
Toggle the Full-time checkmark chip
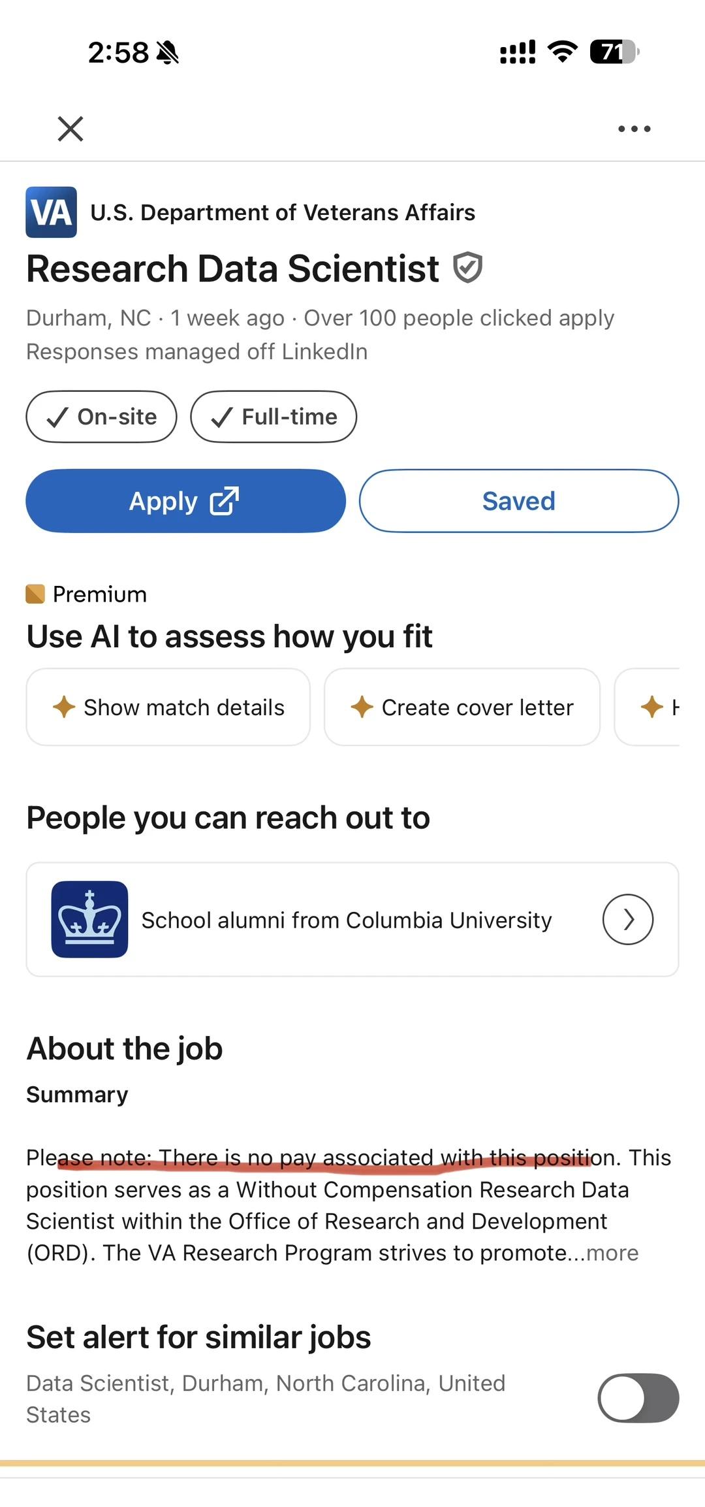274,417
